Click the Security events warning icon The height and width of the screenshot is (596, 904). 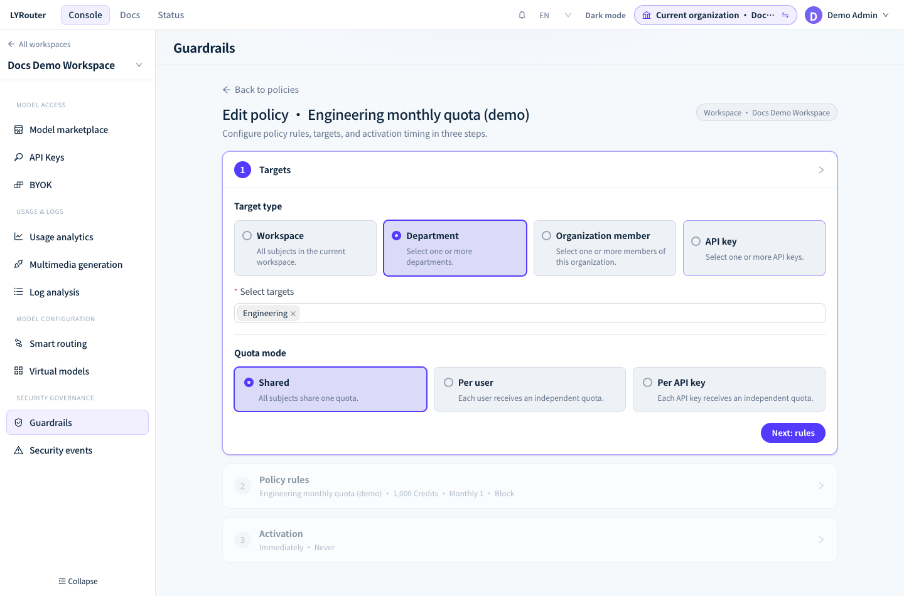[19, 450]
